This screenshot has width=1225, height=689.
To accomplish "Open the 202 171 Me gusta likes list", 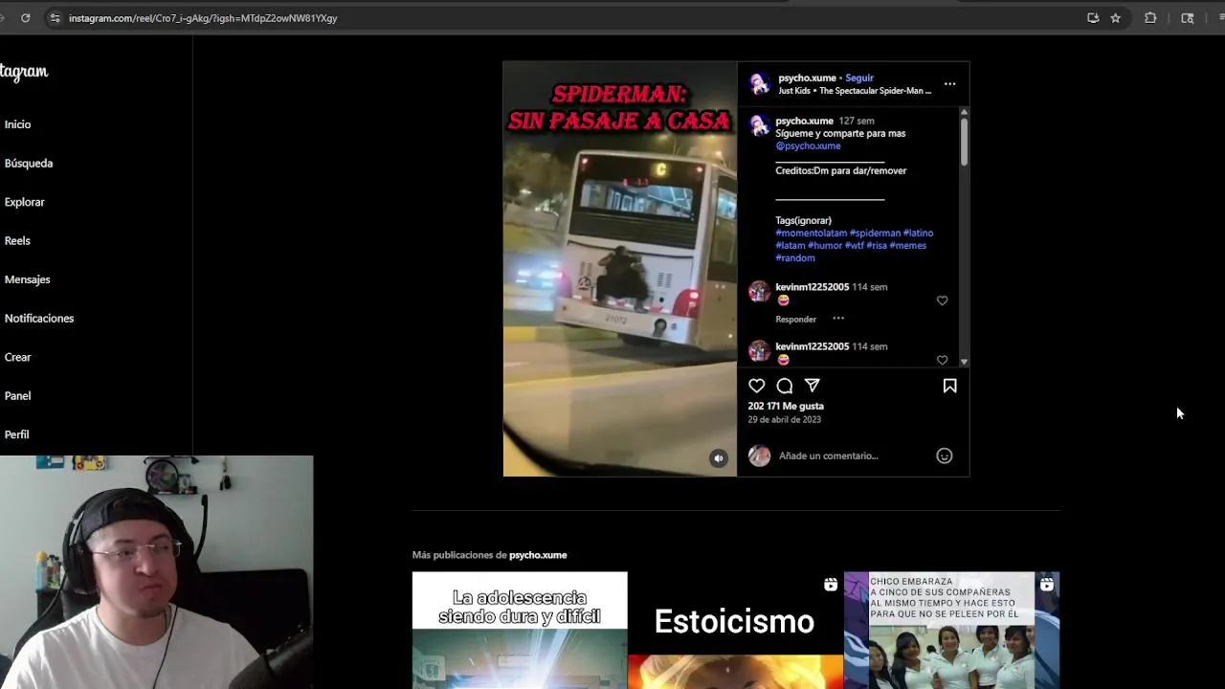I will (x=786, y=406).
